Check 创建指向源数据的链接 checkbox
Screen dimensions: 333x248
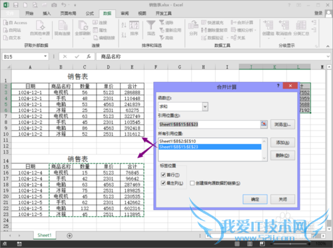pos(192,183)
